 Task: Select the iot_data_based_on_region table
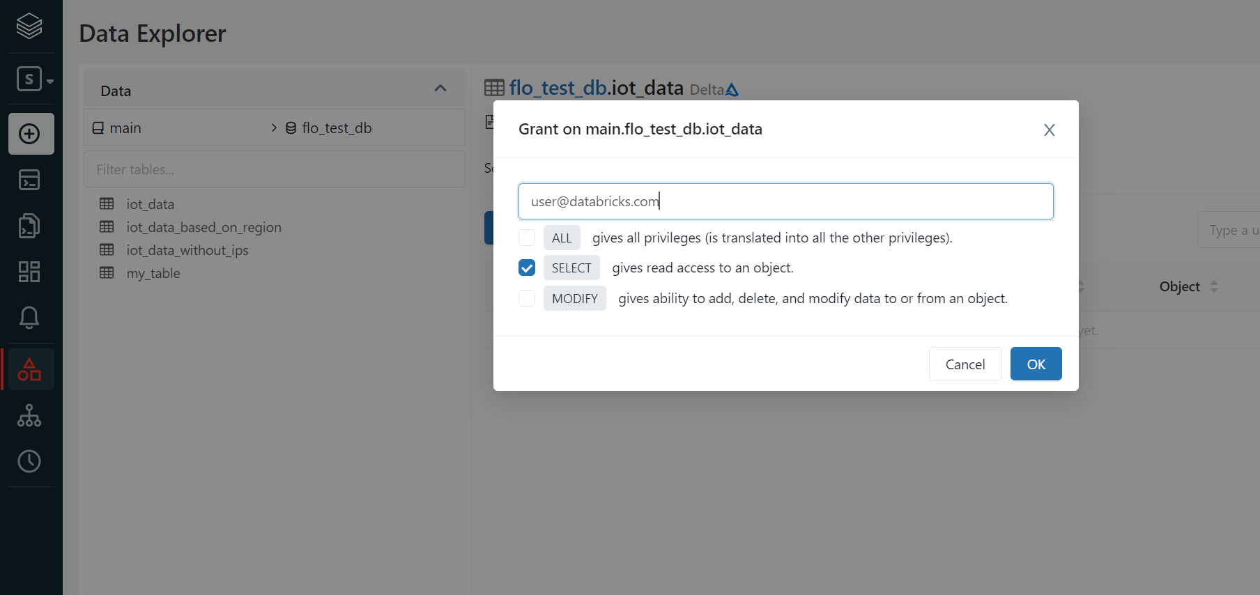point(203,227)
